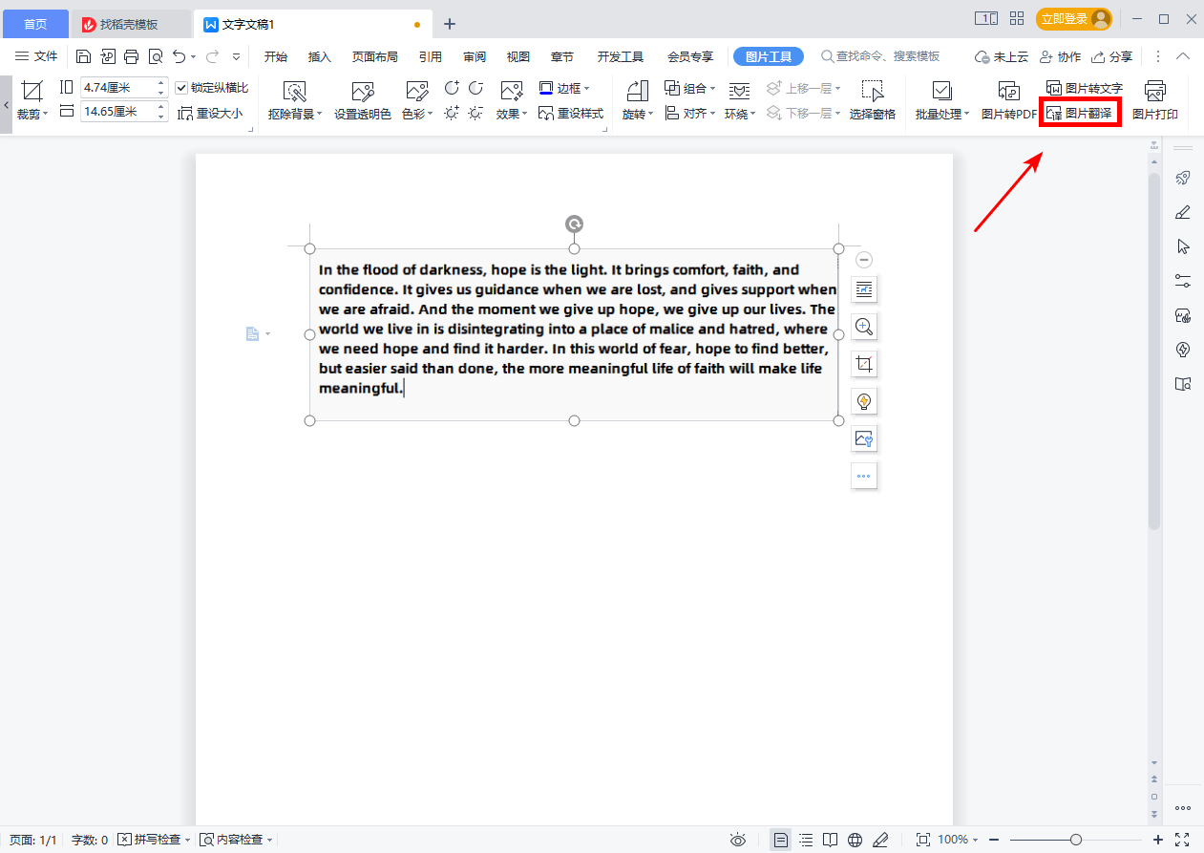
Task: Select the 抠除背景 remove background tool
Action: click(x=295, y=100)
